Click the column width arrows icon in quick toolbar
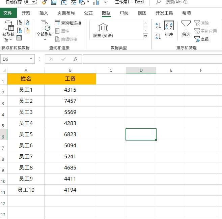The image size is (222, 219). tap(54, 2)
